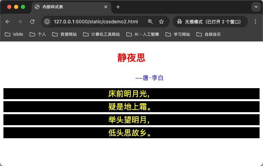The height and width of the screenshot is (166, 263).
Task: Click the forward navigation arrow
Action: click(x=20, y=22)
